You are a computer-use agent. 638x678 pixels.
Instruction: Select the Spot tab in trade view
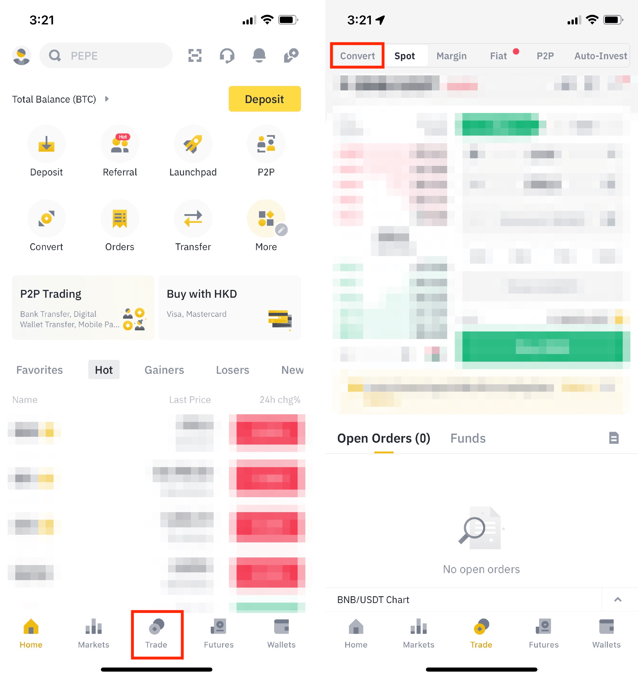405,56
